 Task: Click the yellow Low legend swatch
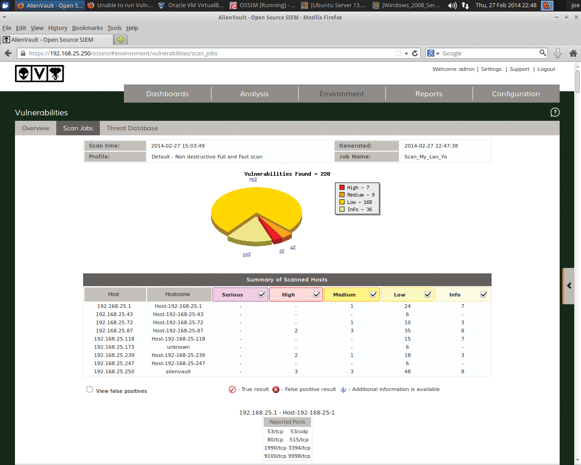342,202
